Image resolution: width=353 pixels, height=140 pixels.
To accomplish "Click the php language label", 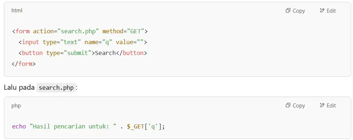I will point(16,106).
